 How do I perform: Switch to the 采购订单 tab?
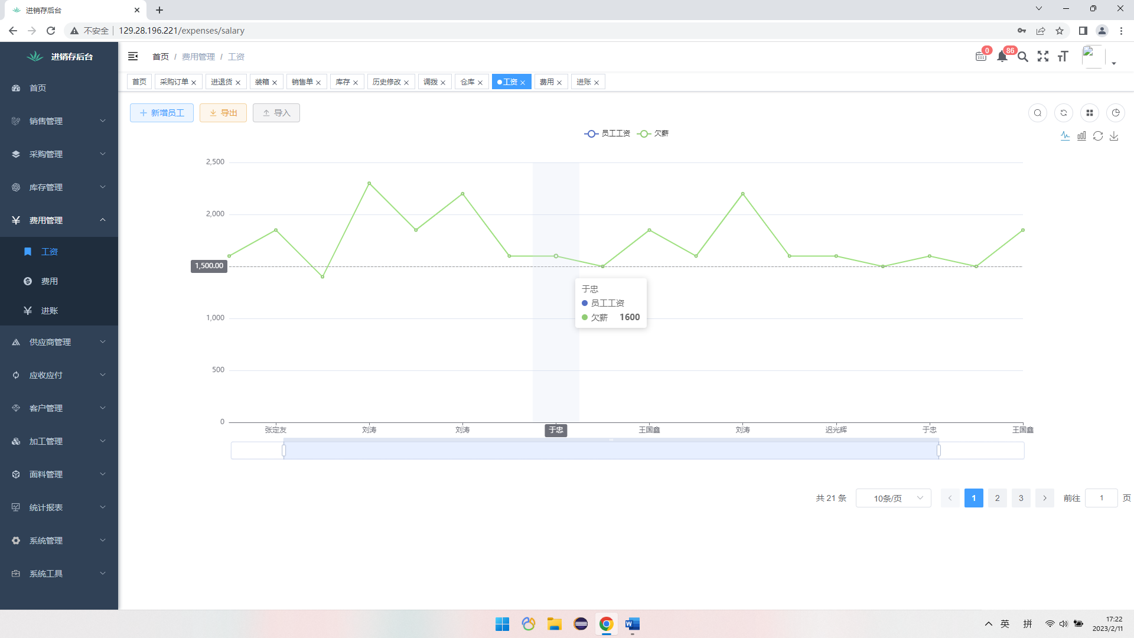pos(174,82)
